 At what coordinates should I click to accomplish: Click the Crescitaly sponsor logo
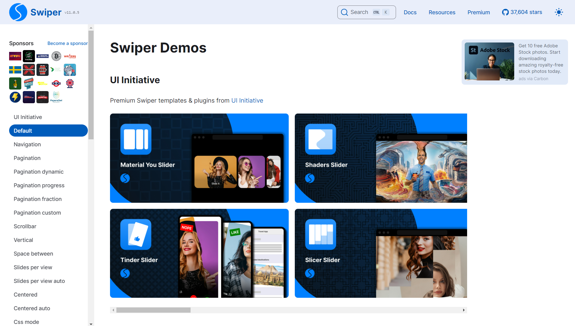[x=29, y=56]
